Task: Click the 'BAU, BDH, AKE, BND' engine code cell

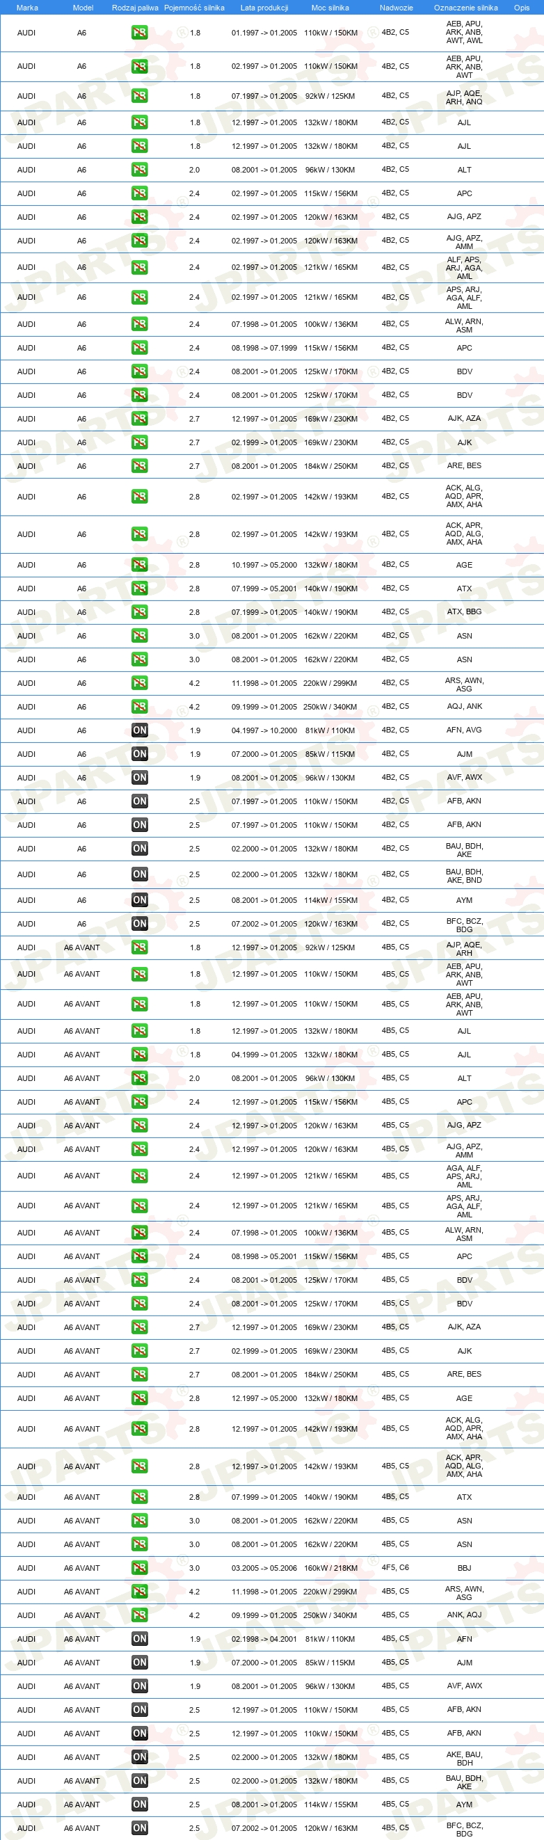Action: pos(464,876)
